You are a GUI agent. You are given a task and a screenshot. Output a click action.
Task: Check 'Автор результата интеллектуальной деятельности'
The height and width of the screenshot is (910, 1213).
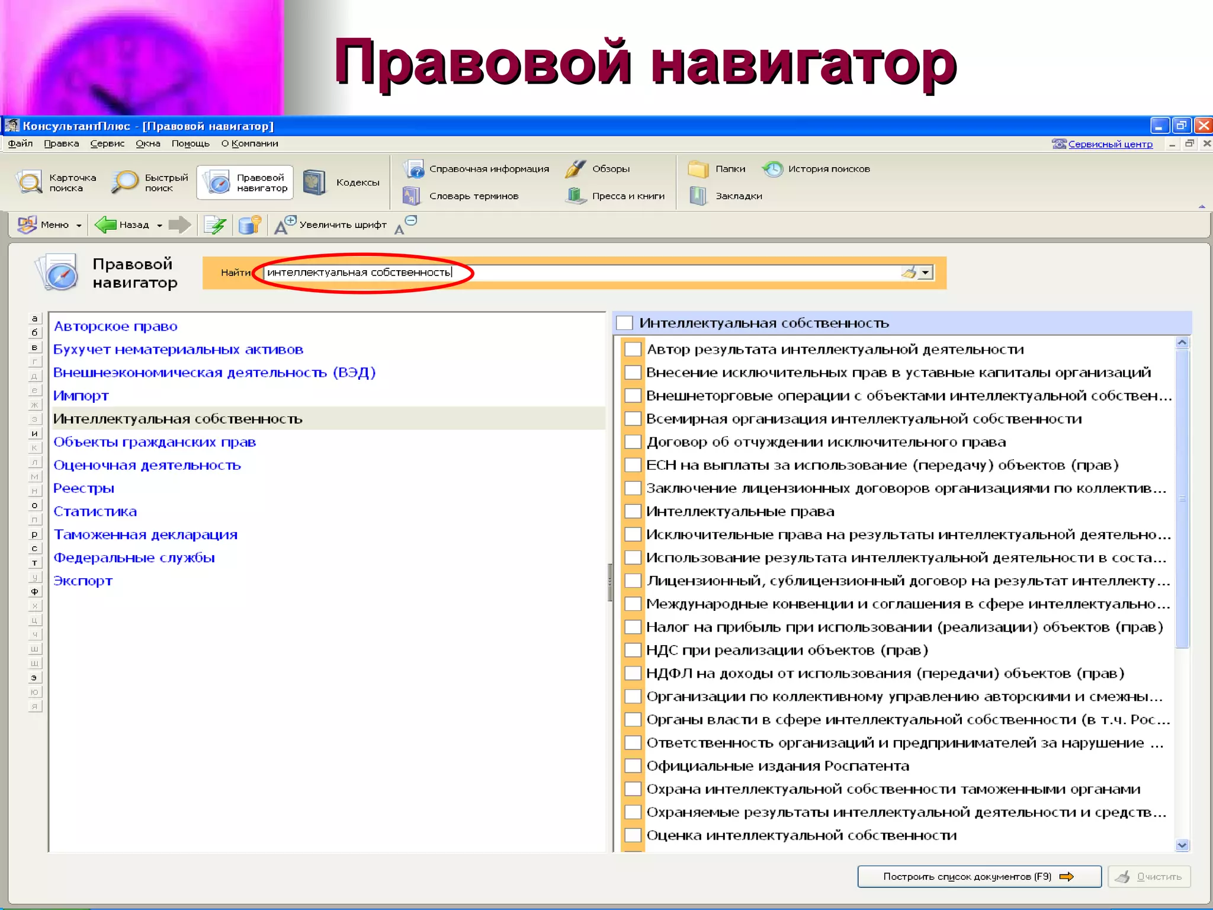coord(633,349)
